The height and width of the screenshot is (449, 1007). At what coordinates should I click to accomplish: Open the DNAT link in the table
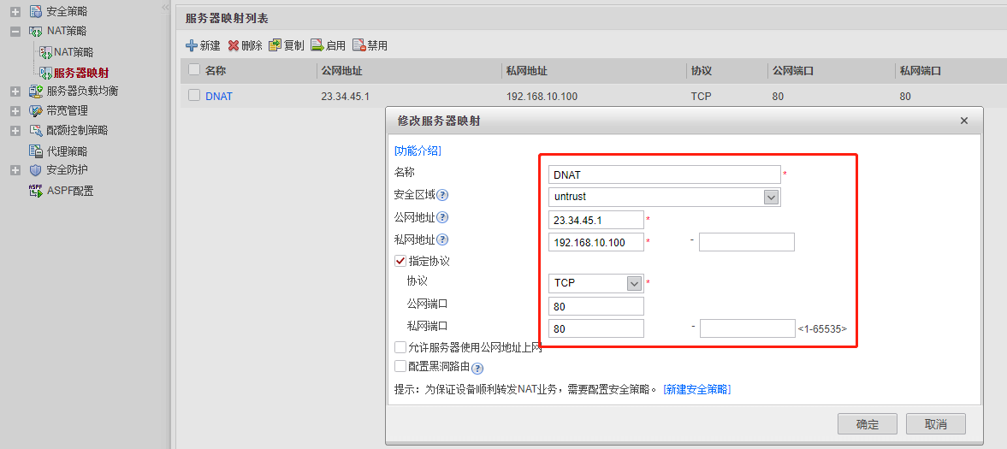tap(219, 97)
